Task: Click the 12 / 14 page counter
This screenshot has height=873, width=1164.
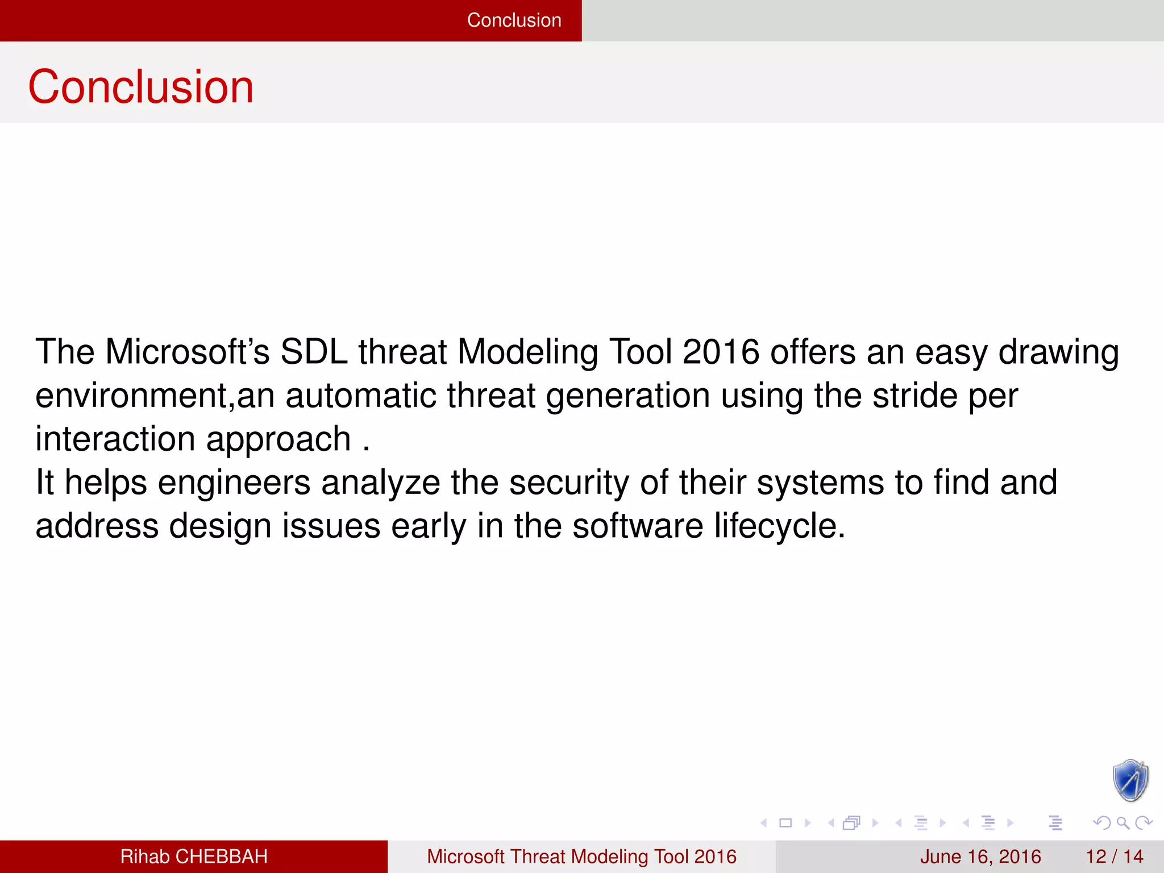Action: click(1115, 857)
